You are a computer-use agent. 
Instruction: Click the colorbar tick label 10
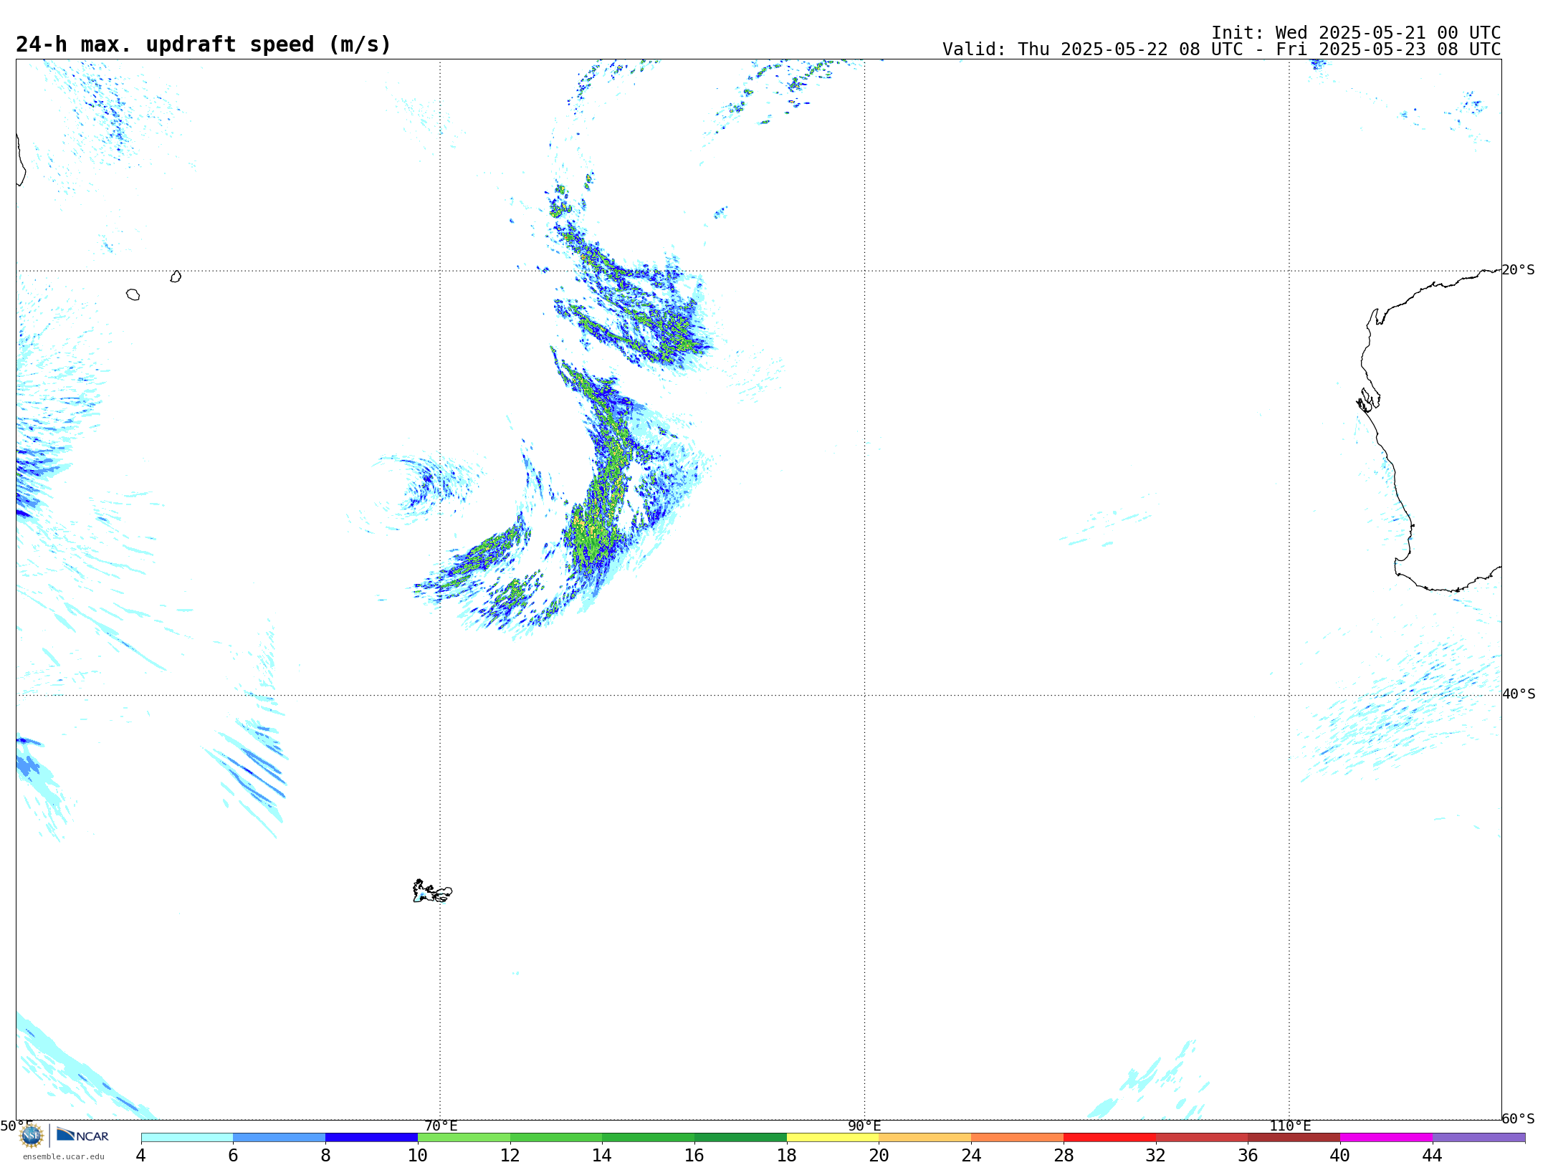pyautogui.click(x=418, y=1155)
